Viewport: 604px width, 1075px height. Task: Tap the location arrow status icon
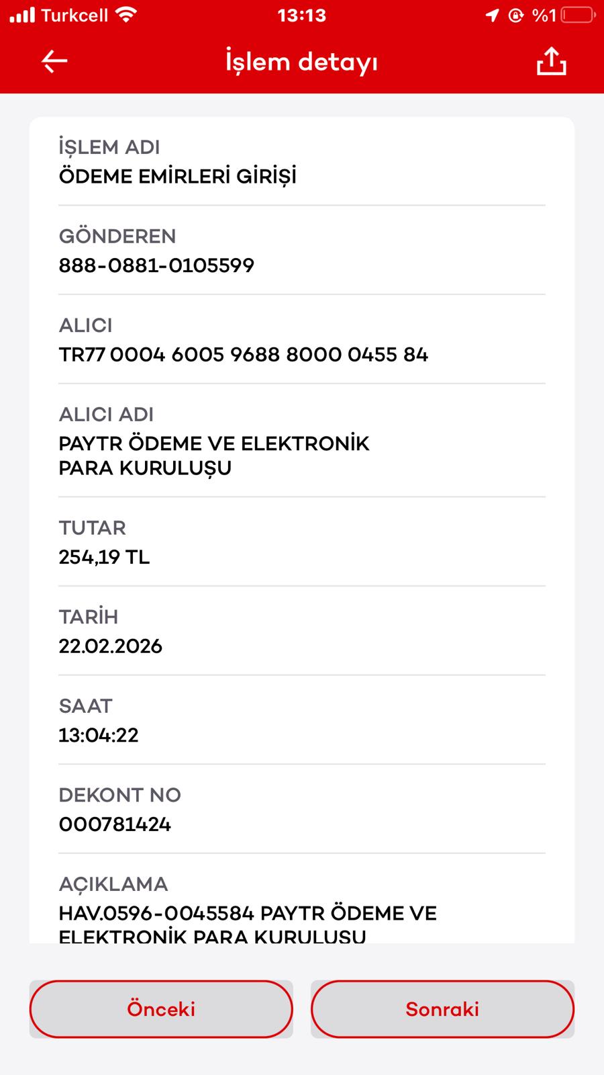point(492,15)
